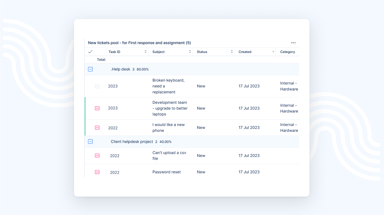The height and width of the screenshot is (215, 384).
Task: Click the red envelope icon for Development team ticket
Action: pos(97,108)
